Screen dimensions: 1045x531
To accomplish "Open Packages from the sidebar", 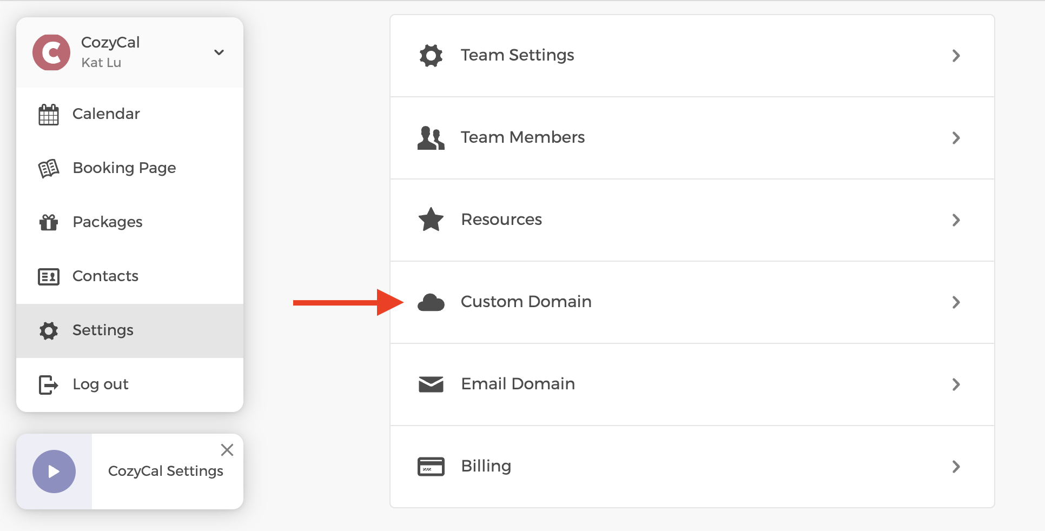I will pyautogui.click(x=130, y=222).
